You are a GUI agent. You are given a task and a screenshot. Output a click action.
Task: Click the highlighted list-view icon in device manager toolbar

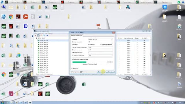(38, 36)
